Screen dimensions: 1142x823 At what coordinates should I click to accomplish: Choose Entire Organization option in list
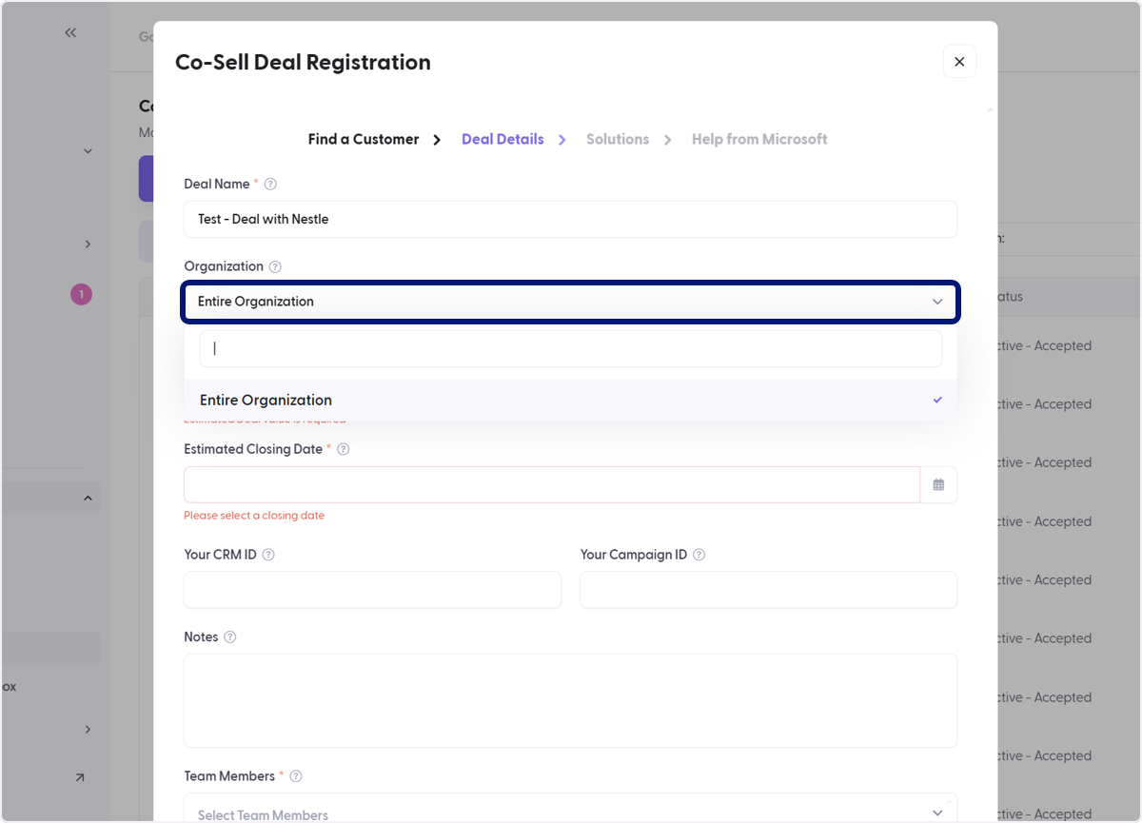570,400
